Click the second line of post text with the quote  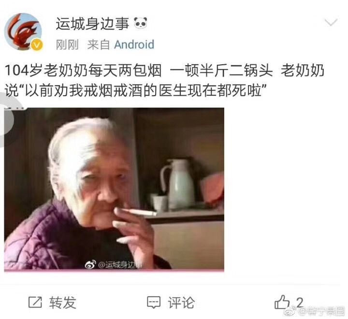tap(136, 91)
